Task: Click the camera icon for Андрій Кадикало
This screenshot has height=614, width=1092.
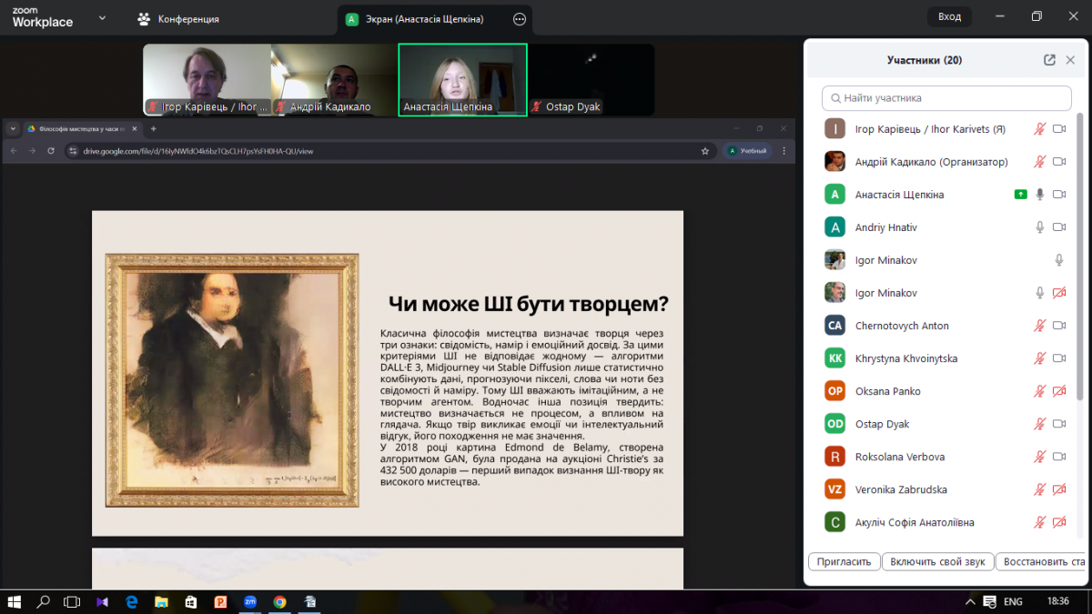Action: 1058,162
